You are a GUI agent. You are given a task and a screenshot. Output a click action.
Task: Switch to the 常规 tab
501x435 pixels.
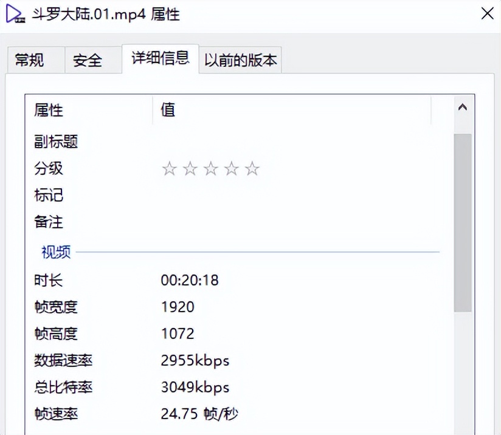click(x=33, y=60)
